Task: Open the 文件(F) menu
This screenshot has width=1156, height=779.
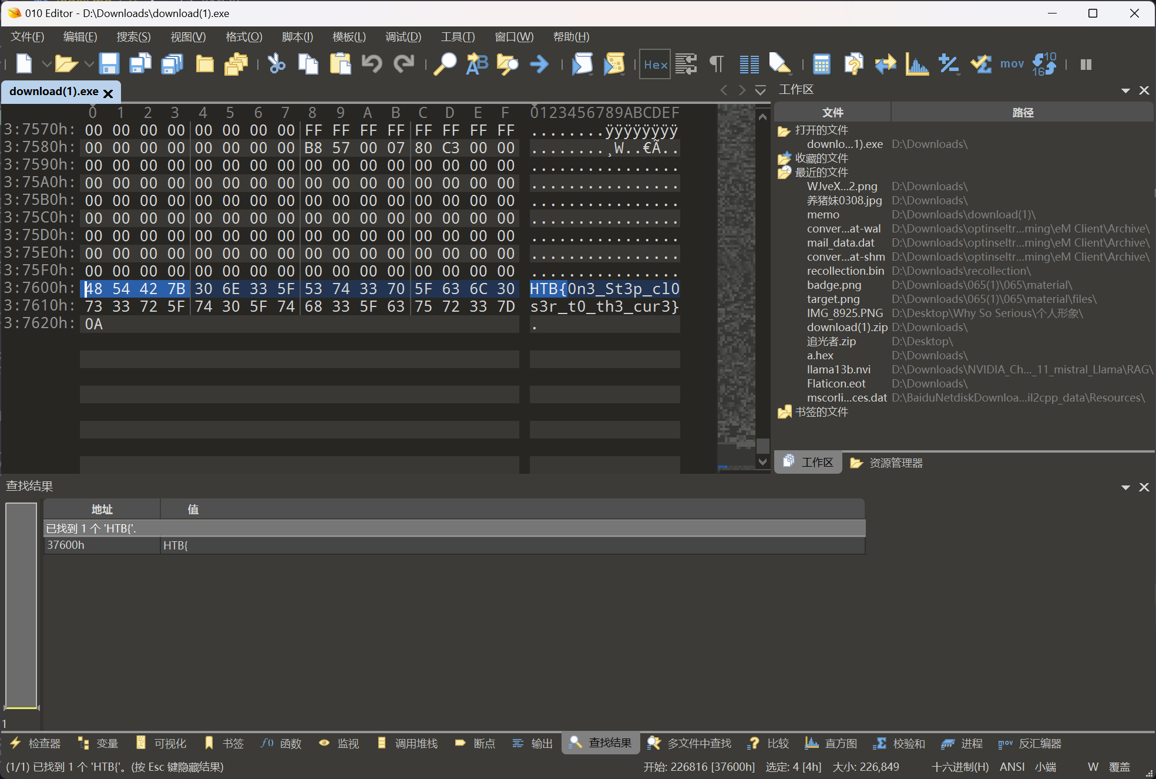Action: [x=28, y=37]
